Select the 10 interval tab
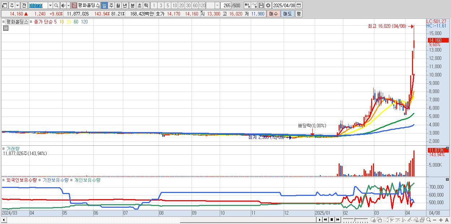This screenshot has width=451, height=224. click(x=175, y=5)
